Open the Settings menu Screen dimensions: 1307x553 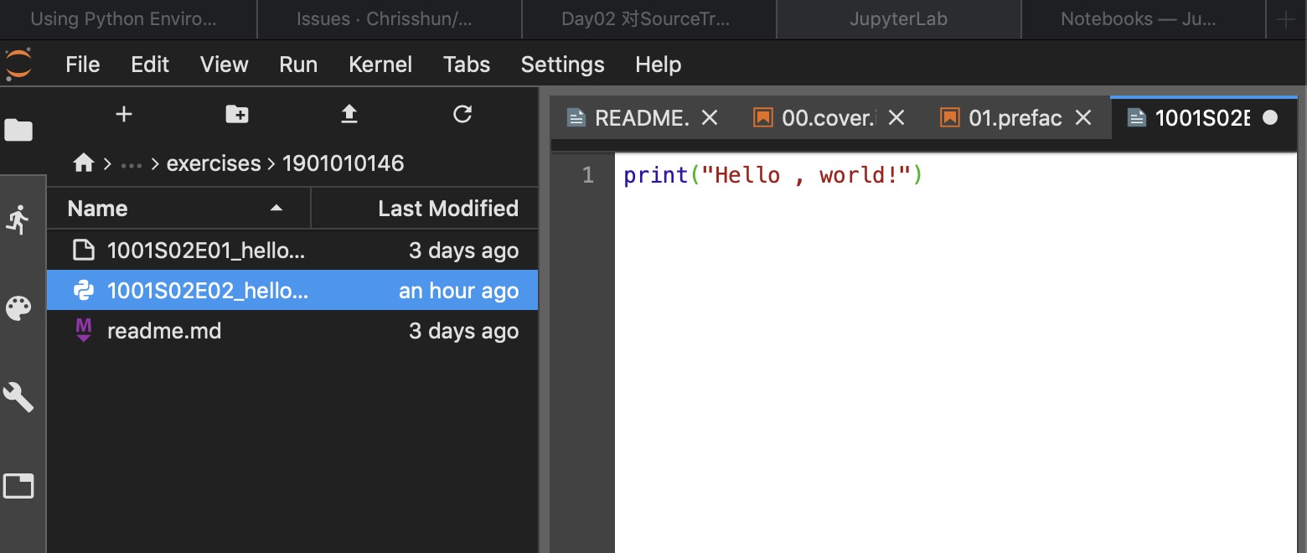pos(562,64)
